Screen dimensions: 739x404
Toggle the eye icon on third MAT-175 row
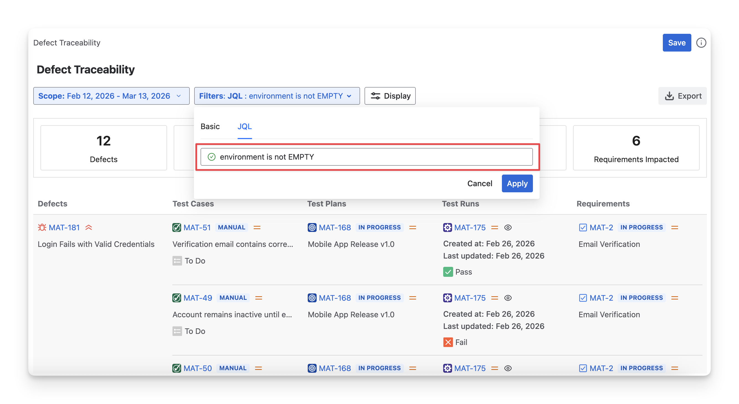click(508, 368)
